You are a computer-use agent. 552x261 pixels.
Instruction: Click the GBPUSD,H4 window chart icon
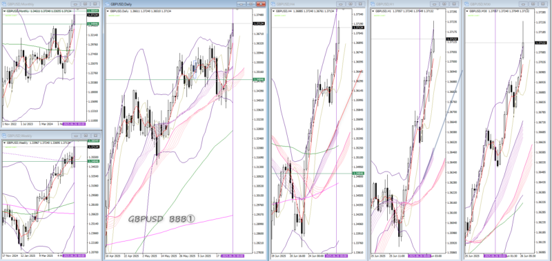point(273,4)
